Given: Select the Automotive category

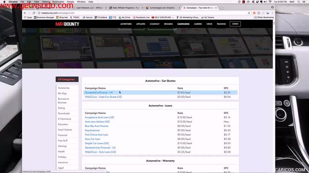Looking at the screenshot, I should pos(64,88).
